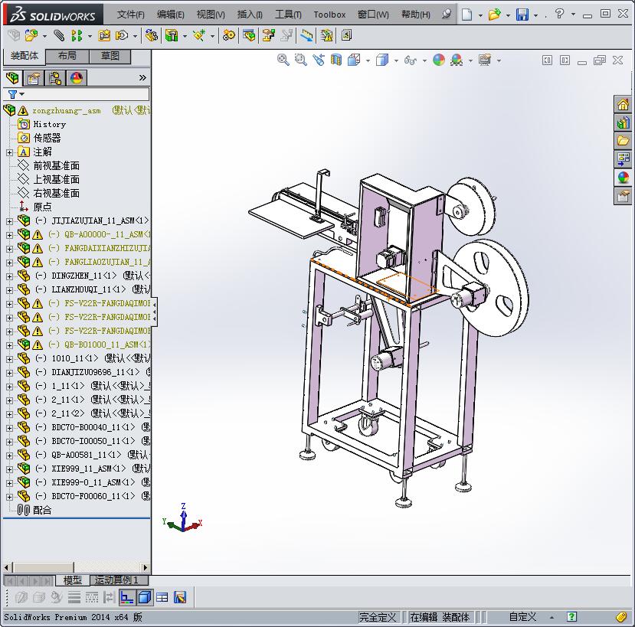Click the table layout icon in bottom toolbar
635x627 pixels.
(162, 597)
